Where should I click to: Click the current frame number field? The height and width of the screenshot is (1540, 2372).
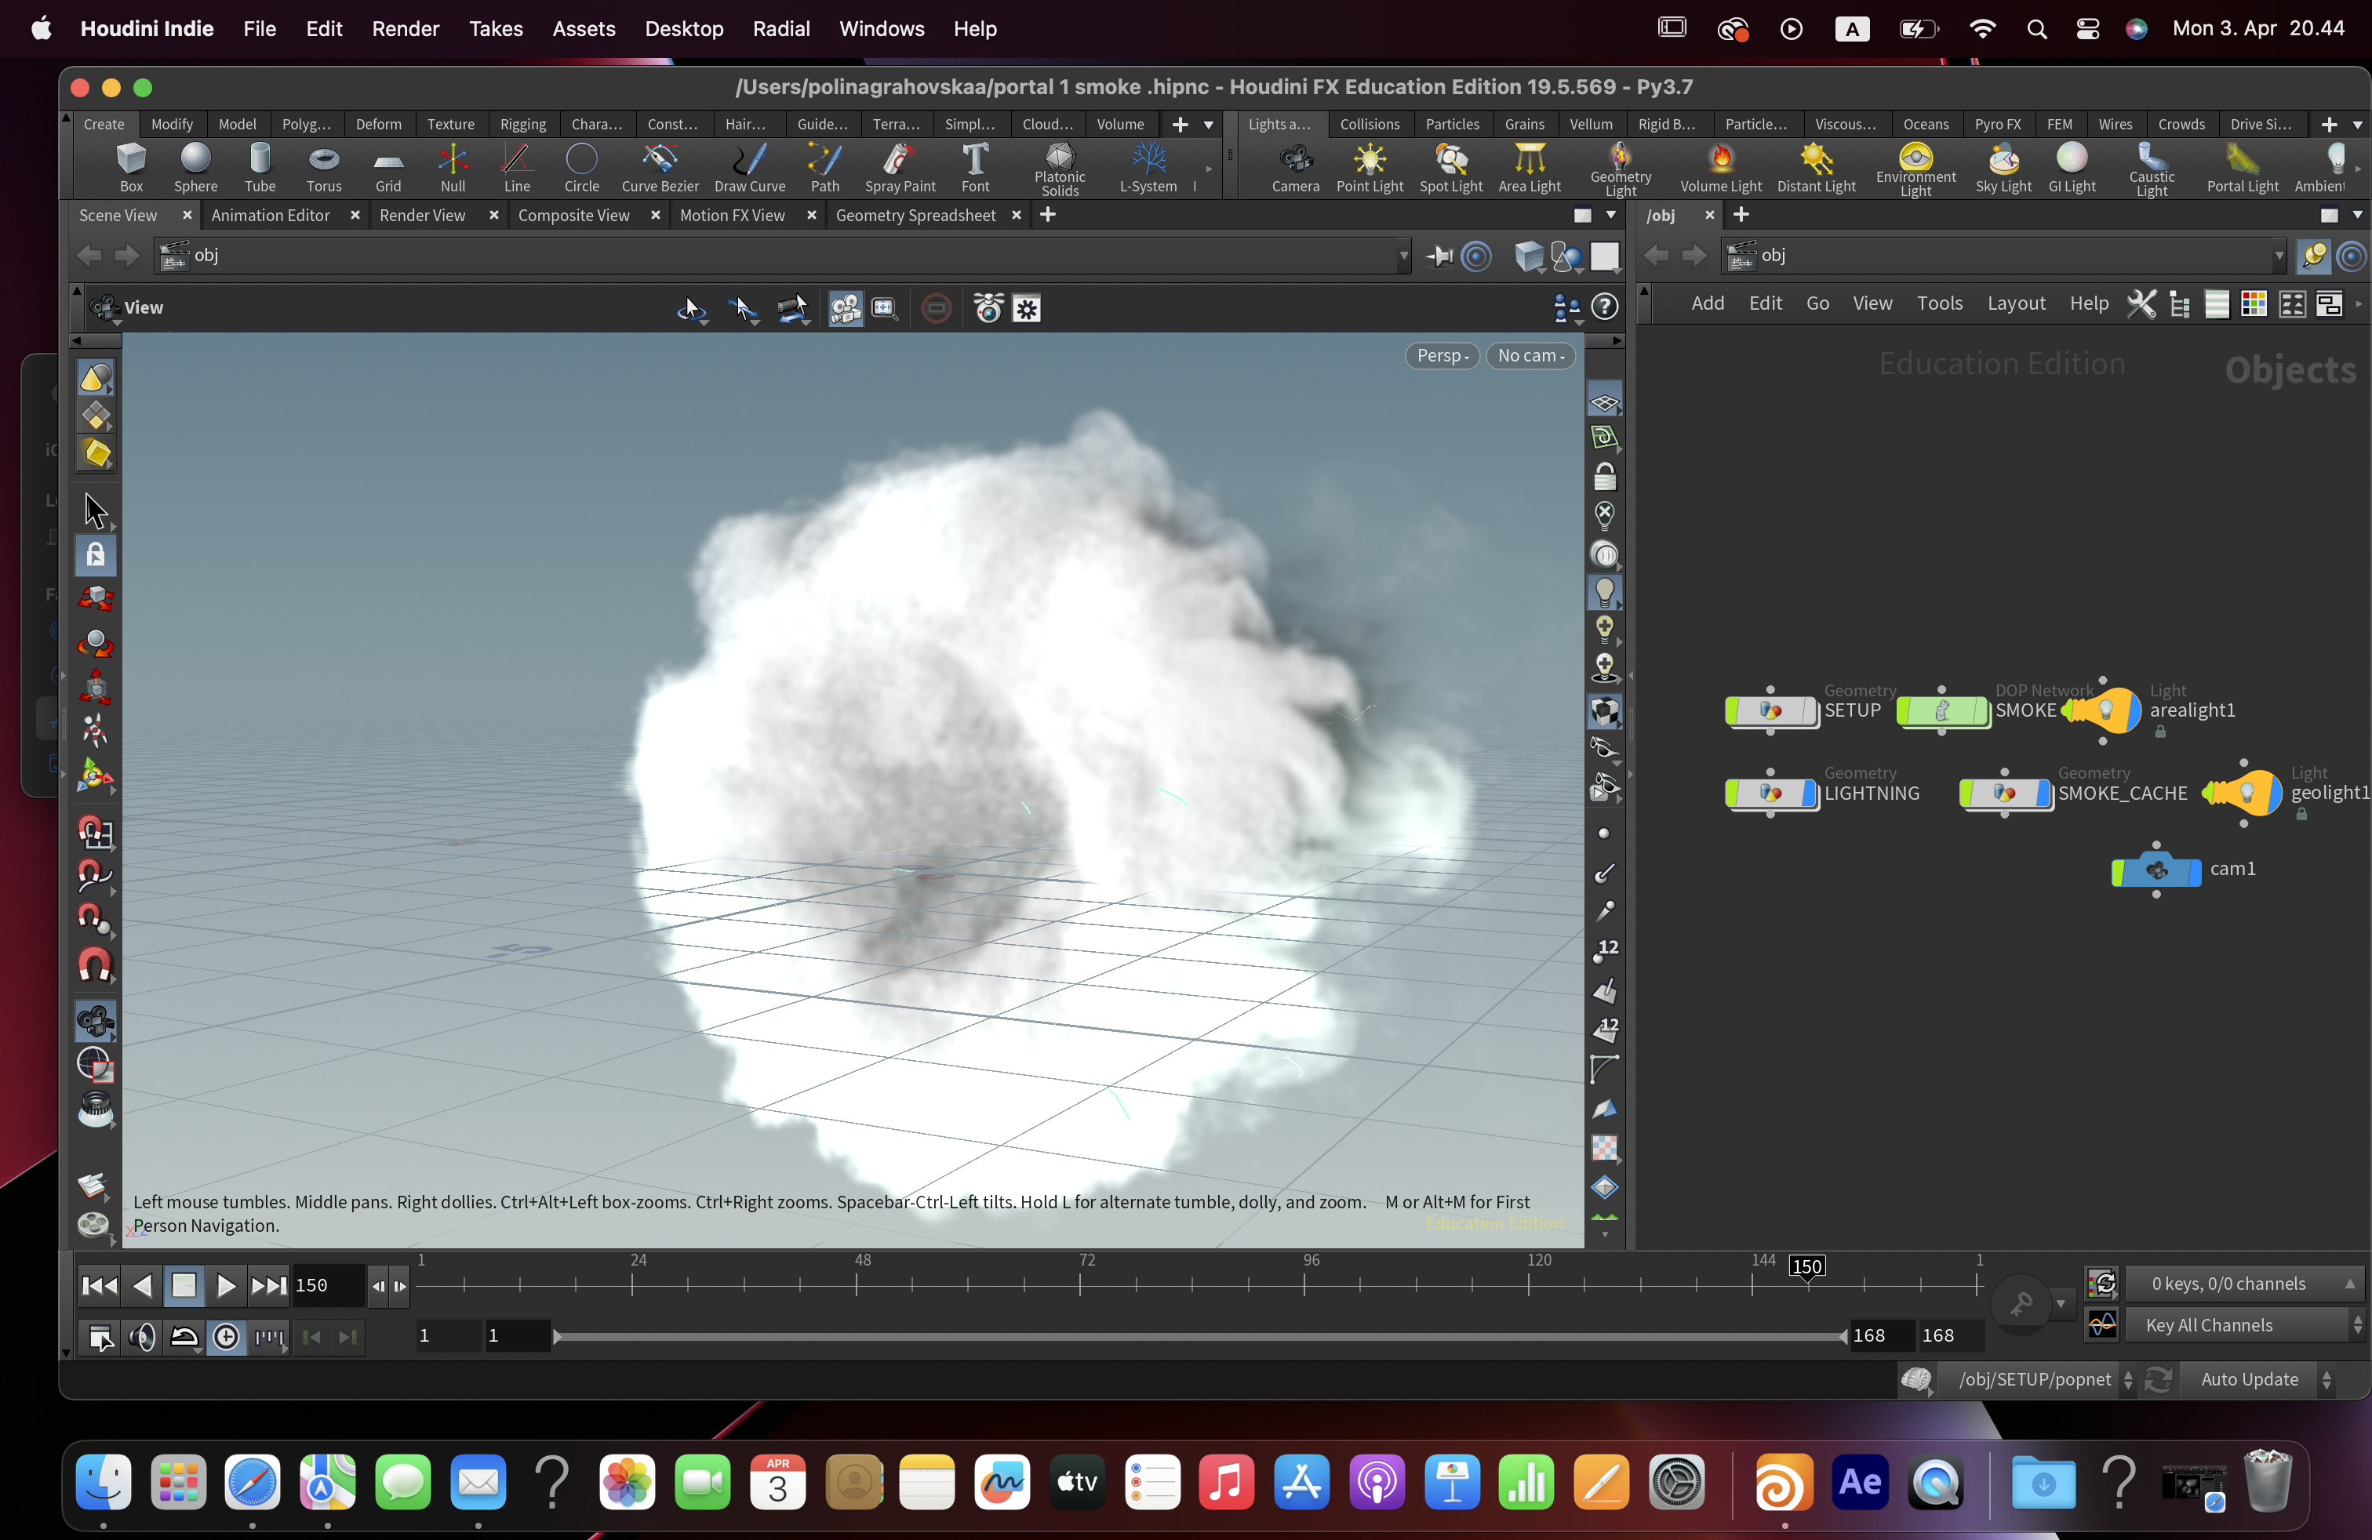click(x=327, y=1286)
